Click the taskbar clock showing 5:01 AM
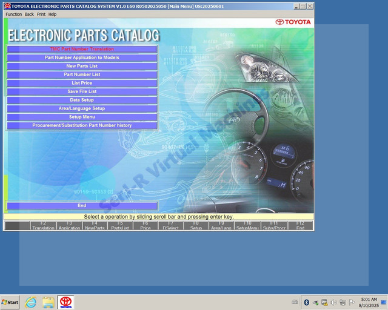388x310 pixels. point(369,302)
